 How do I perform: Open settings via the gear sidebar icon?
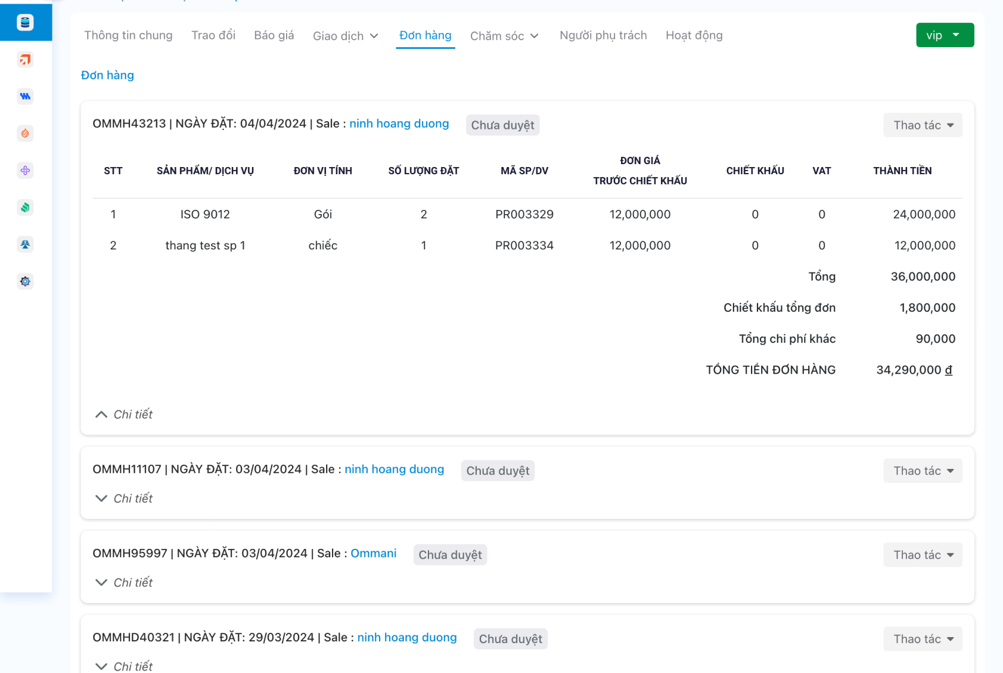(x=25, y=282)
